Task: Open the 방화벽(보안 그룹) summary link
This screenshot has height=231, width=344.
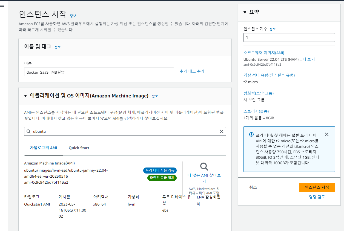Action: tap(258, 93)
